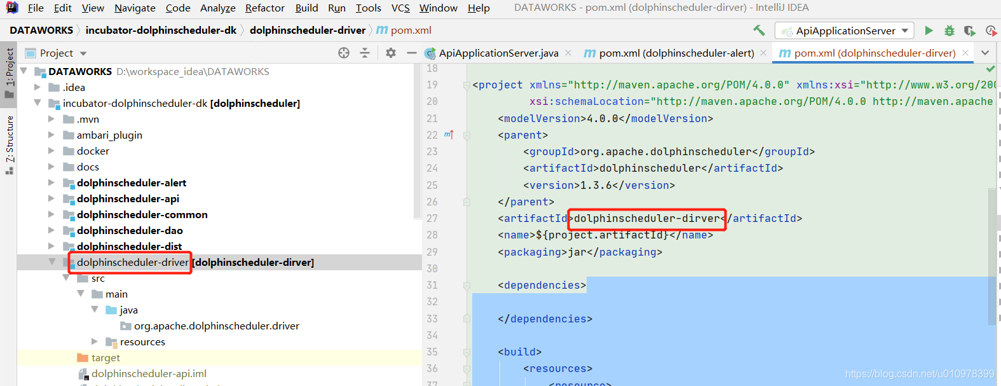Hide the Project tool window
1001x386 pixels.
[412, 53]
